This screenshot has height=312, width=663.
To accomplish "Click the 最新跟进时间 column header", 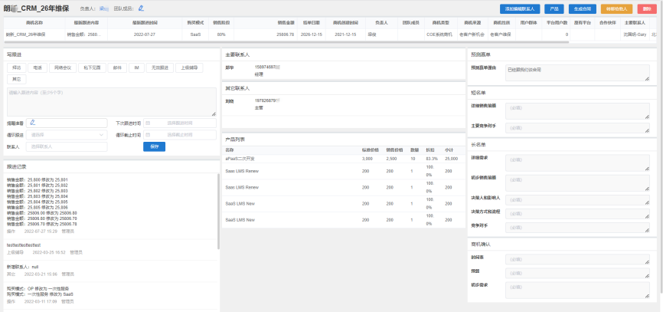I will [144, 23].
